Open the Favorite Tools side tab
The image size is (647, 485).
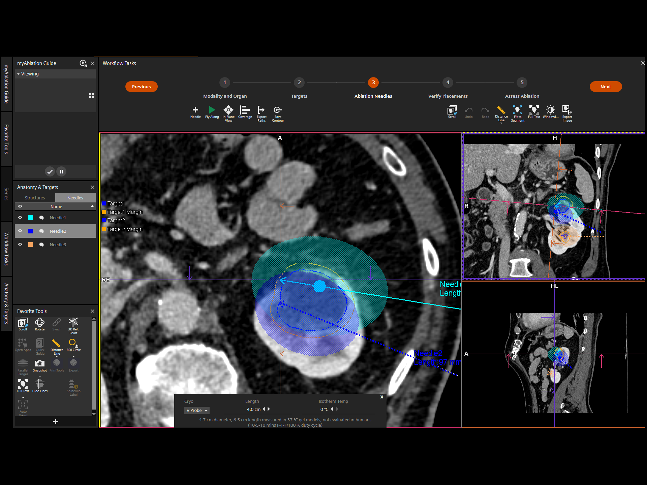tap(6, 139)
